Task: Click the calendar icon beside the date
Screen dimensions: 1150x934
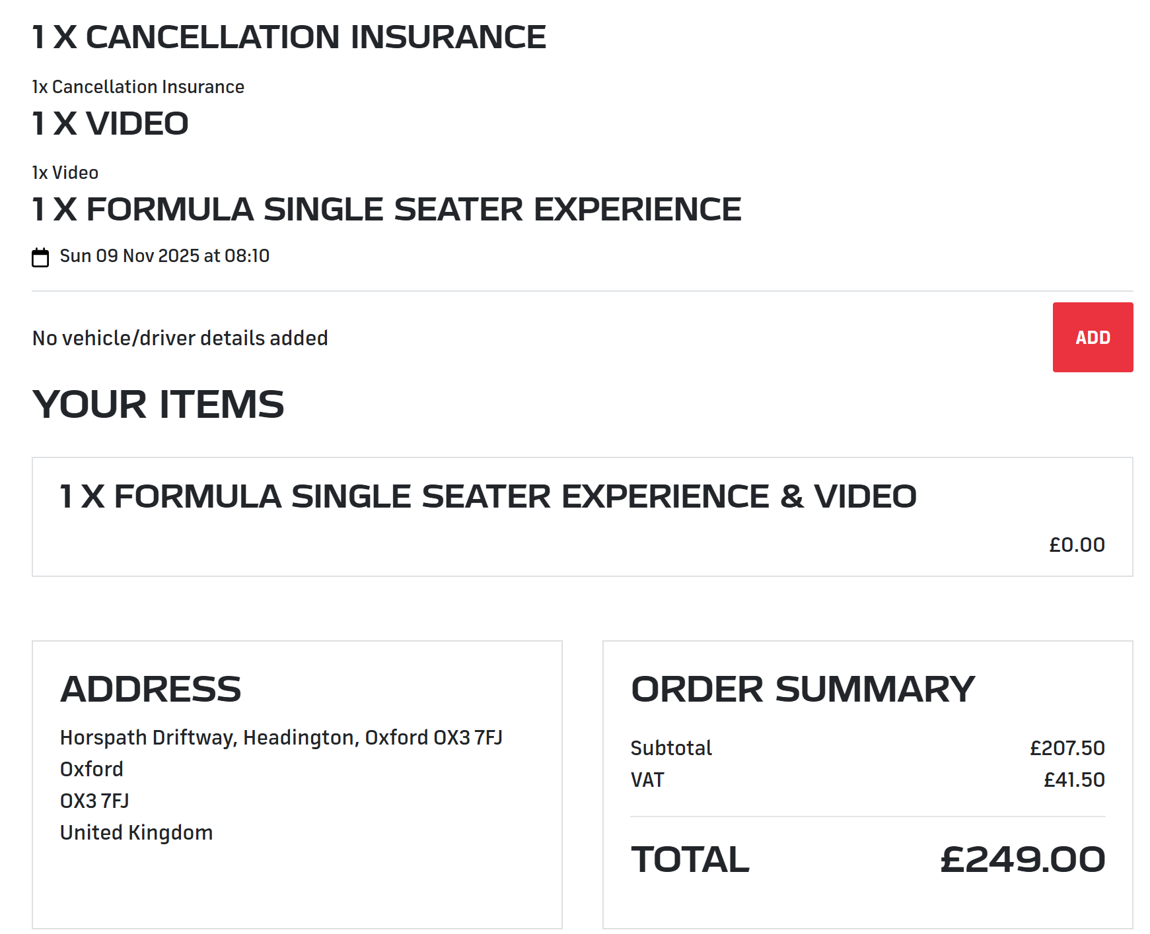Action: (x=40, y=257)
